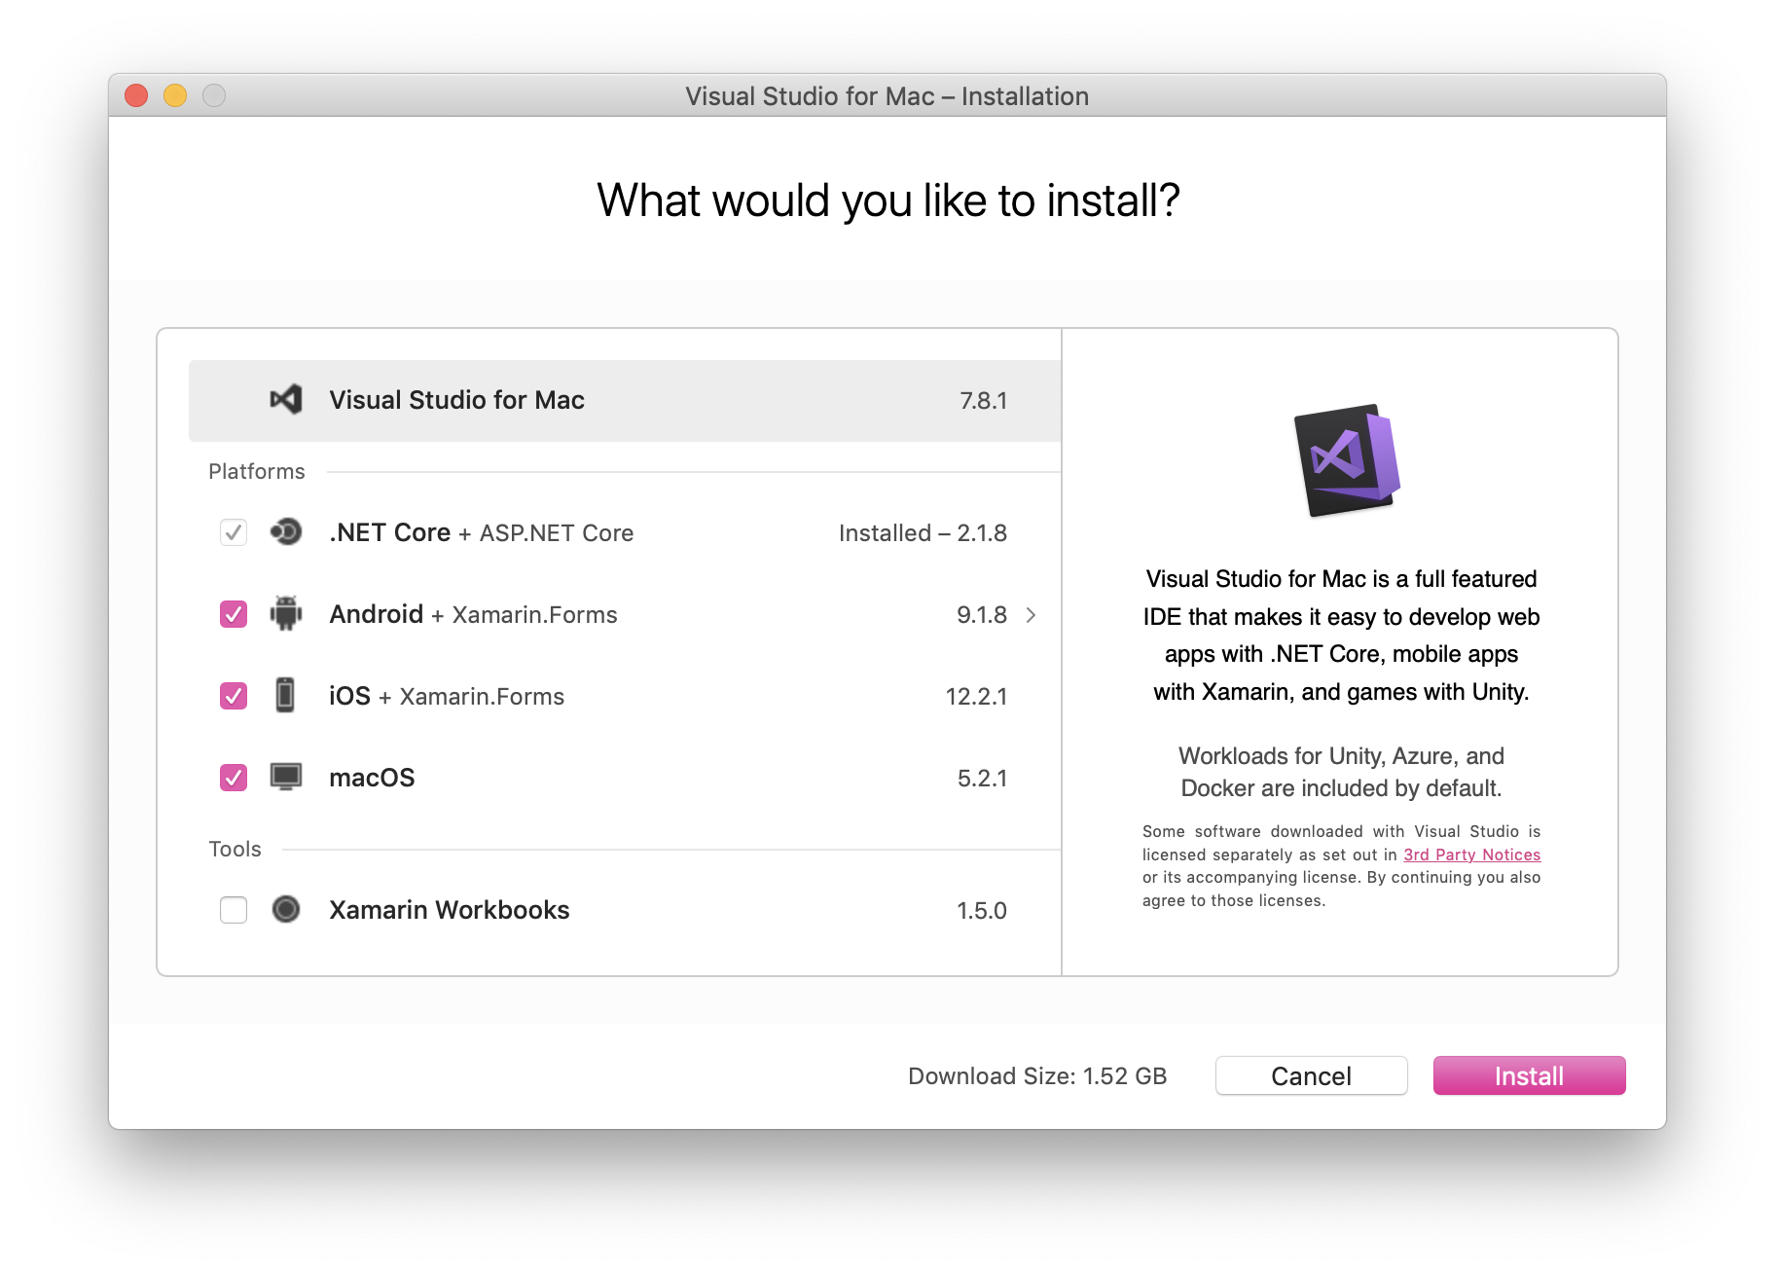Open the 3rd Party Notices link
This screenshot has height=1273, width=1775.
[x=1471, y=855]
